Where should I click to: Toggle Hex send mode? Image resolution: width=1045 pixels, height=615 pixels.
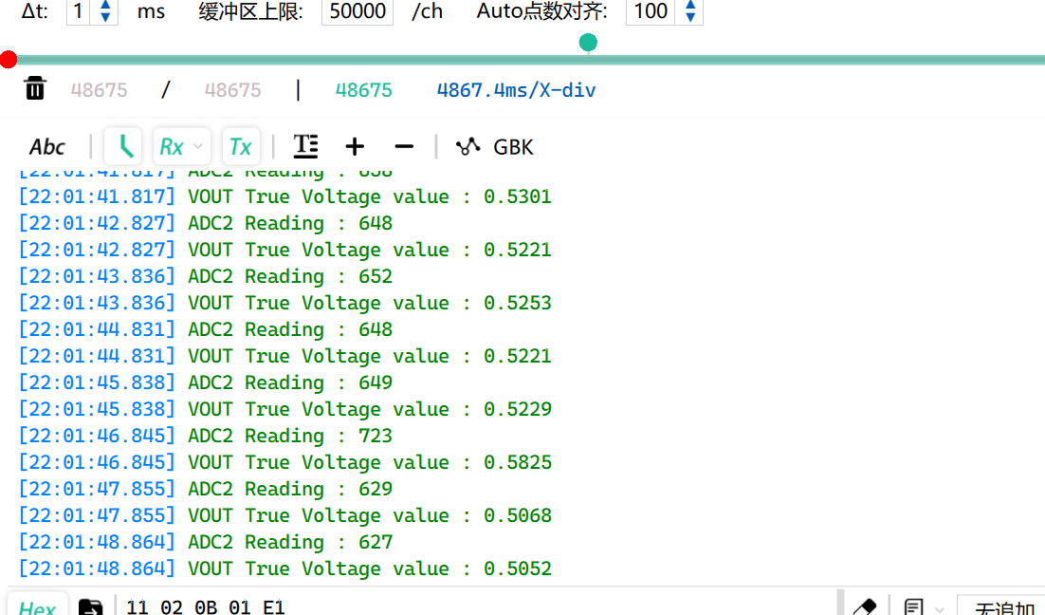[37, 607]
